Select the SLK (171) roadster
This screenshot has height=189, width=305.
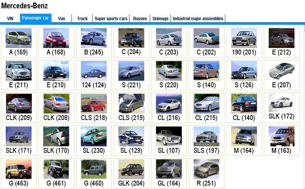pyautogui.click(x=19, y=141)
